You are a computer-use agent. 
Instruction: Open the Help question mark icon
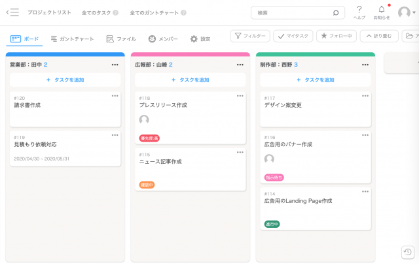[359, 10]
